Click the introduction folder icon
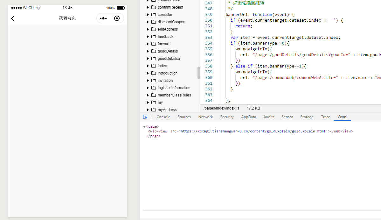Image resolution: width=381 pixels, height=220 pixels. 154,73
